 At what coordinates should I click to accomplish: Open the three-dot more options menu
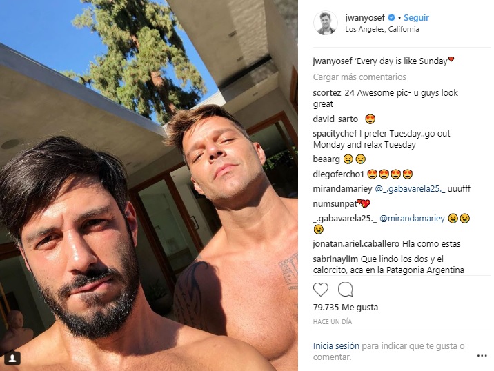pyautogui.click(x=482, y=356)
